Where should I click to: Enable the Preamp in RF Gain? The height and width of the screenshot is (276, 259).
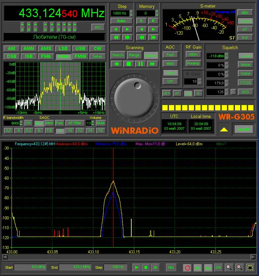tap(193, 63)
